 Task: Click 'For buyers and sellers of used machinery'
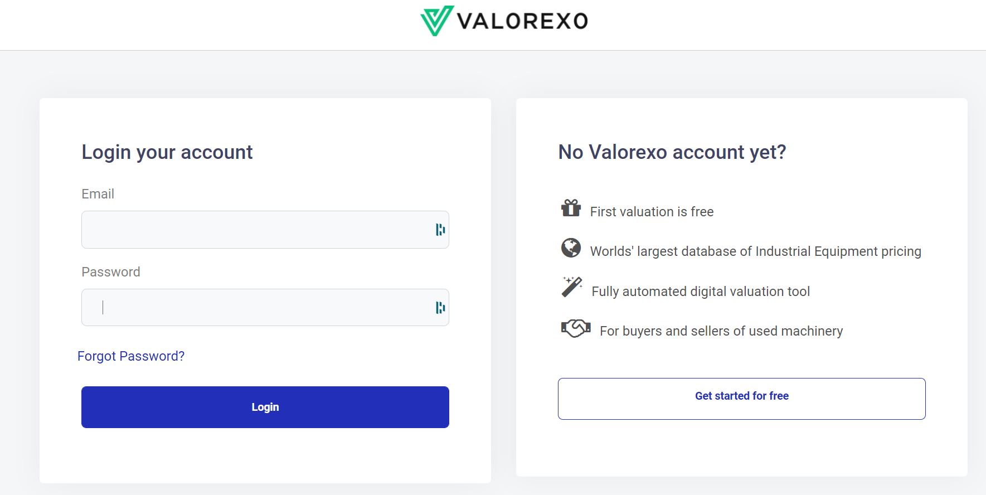pyautogui.click(x=721, y=331)
